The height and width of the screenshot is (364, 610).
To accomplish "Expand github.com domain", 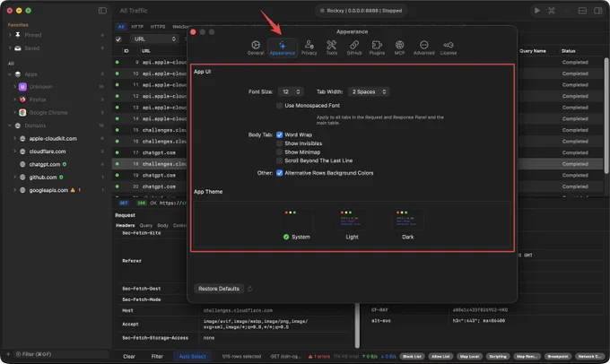I will click(x=14, y=177).
